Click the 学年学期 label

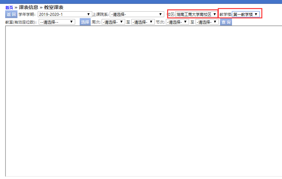(27, 15)
